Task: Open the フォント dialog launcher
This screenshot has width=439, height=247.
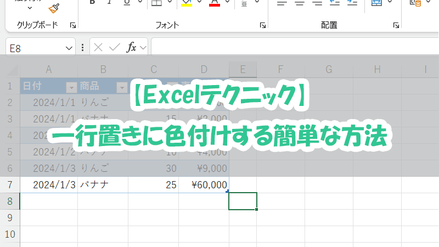Action: coord(263,25)
